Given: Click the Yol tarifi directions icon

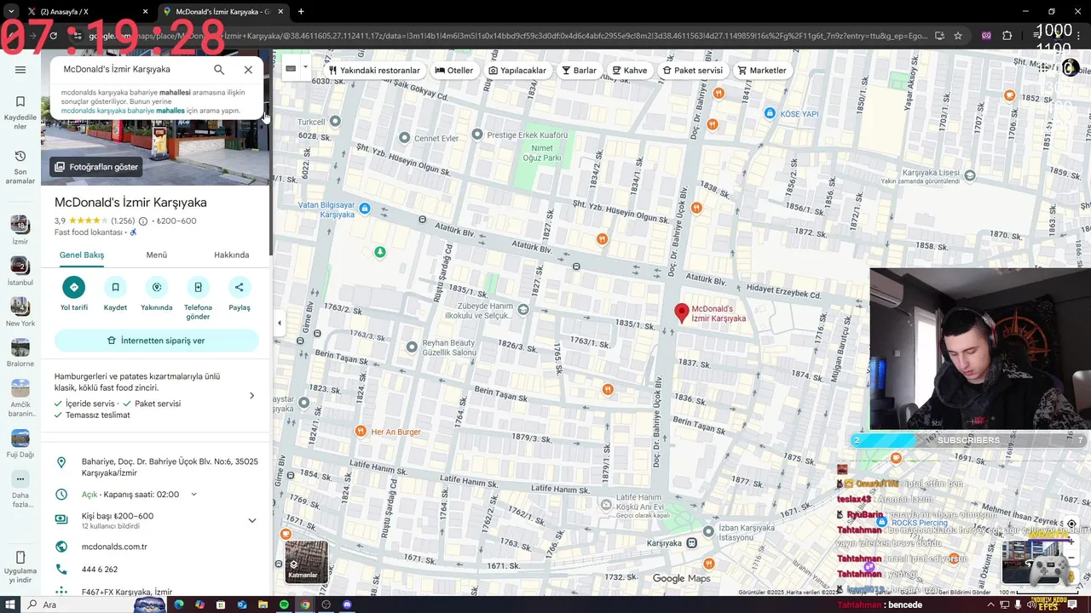Looking at the screenshot, I should pyautogui.click(x=74, y=287).
